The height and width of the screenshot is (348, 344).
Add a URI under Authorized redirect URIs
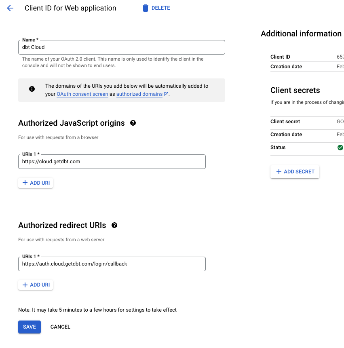point(36,285)
